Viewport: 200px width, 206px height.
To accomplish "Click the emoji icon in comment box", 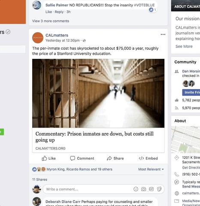I will [x=136, y=189].
